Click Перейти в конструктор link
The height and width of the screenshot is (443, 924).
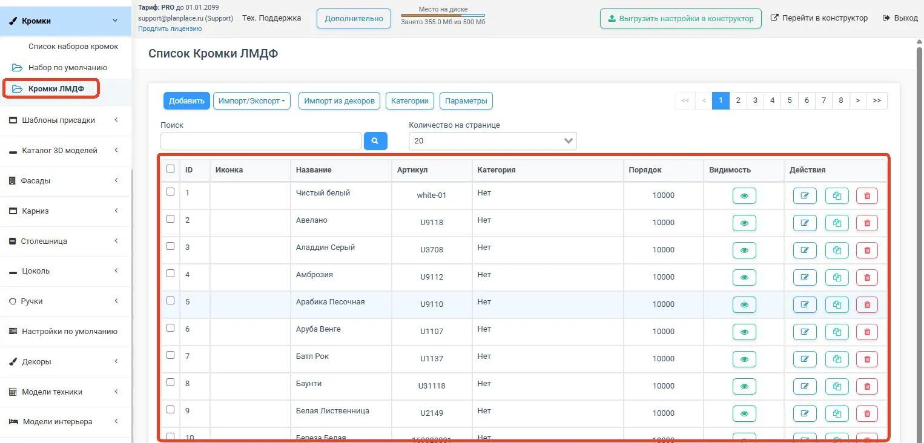(x=819, y=18)
